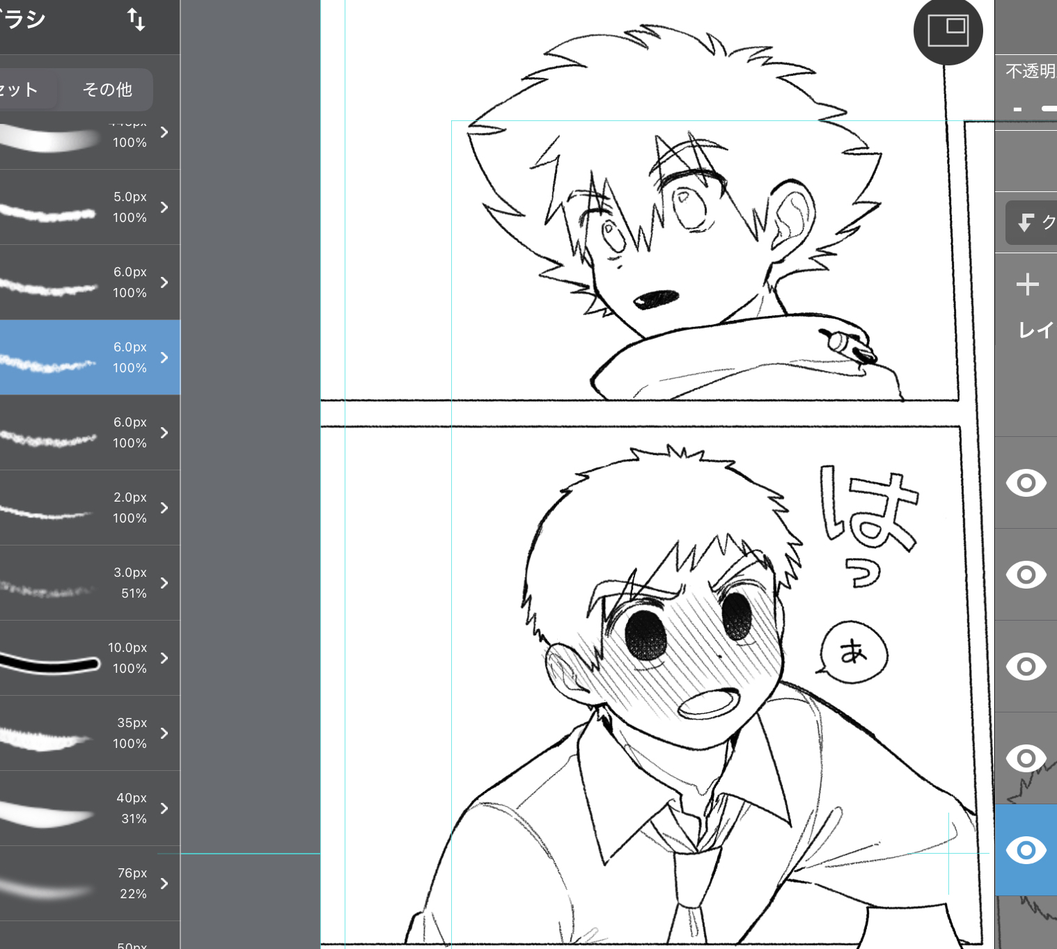Toggle visibility of the topmost eye layer
This screenshot has width=1057, height=949.
pyautogui.click(x=1026, y=483)
